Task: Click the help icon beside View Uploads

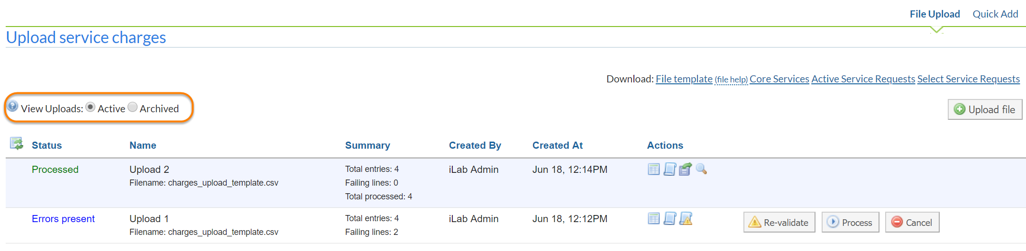Action: click(13, 106)
